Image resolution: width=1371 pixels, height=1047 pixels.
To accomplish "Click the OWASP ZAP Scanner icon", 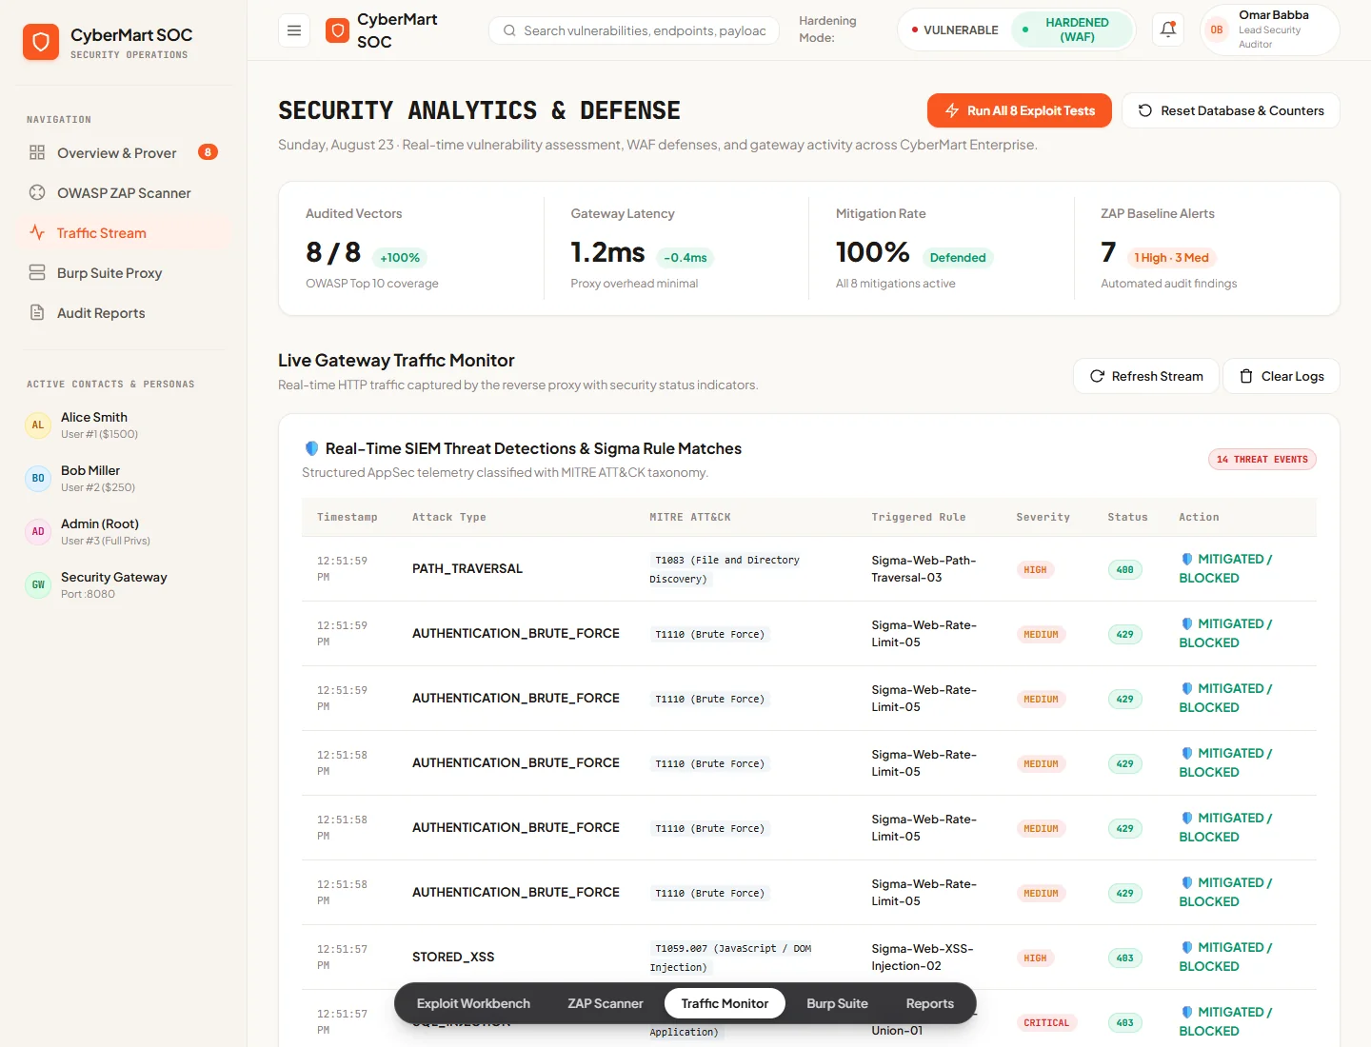I will 37,192.
